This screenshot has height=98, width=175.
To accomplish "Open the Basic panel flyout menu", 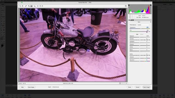I will [151, 22].
